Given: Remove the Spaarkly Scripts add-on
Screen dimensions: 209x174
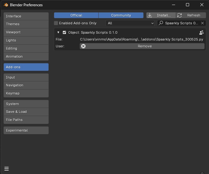Looking at the screenshot, I should tap(142, 46).
